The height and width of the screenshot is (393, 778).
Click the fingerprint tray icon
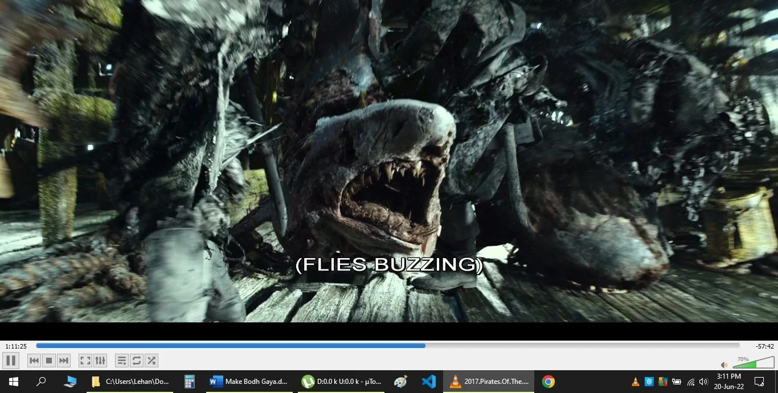coord(649,382)
